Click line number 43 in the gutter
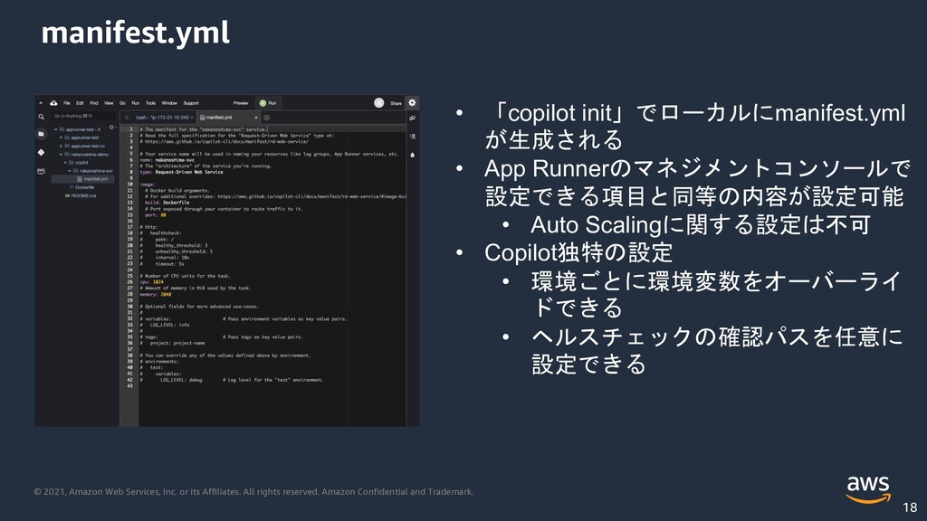Viewport: 927px width, 521px height. 130,385
